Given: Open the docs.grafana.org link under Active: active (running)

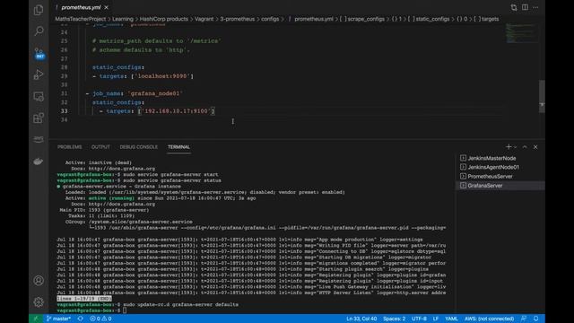Looking at the screenshot, I should click(122, 204).
